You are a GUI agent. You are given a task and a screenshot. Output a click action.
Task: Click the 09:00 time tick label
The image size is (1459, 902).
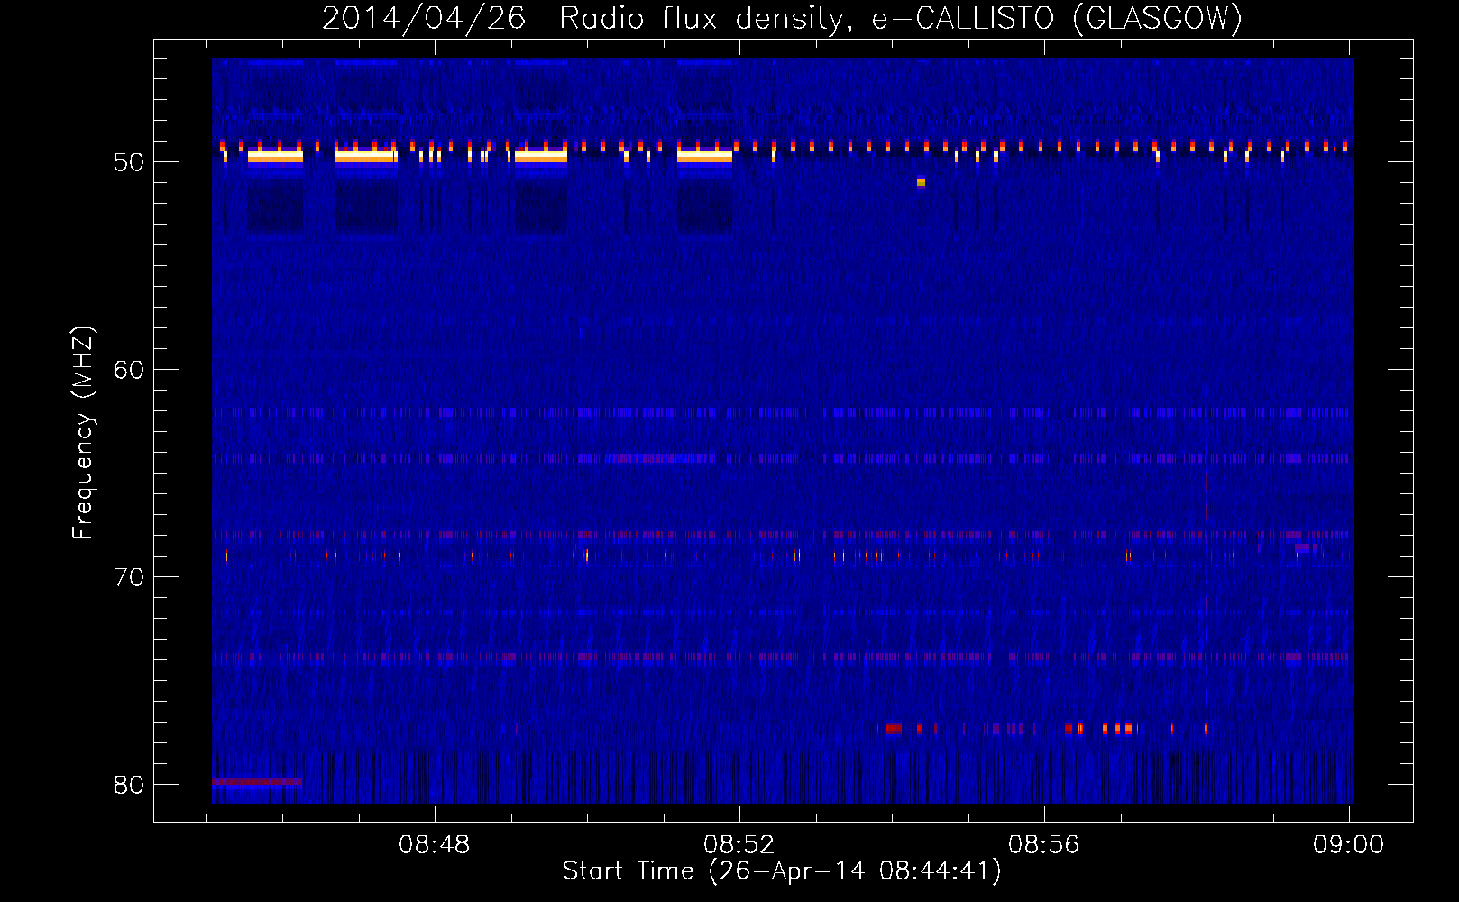click(1349, 845)
